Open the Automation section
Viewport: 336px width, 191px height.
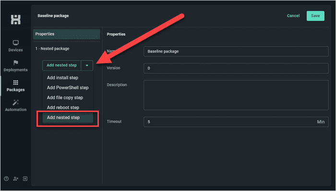[x=16, y=106]
